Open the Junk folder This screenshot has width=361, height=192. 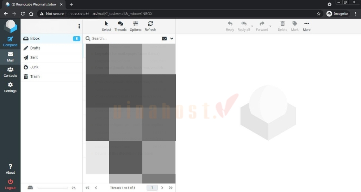point(51,67)
